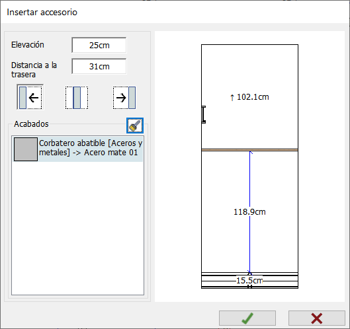
Task: Select the centered position icon
Action: click(77, 98)
